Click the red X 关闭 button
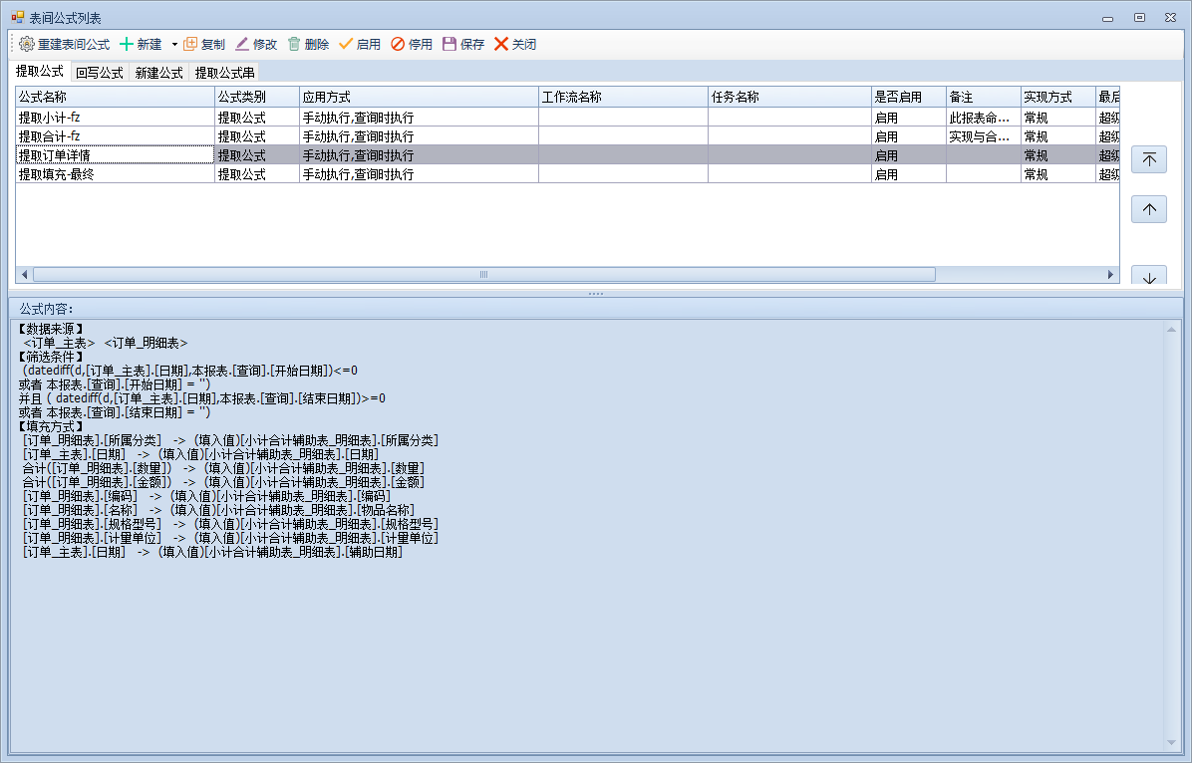1192x763 pixels. pos(501,45)
